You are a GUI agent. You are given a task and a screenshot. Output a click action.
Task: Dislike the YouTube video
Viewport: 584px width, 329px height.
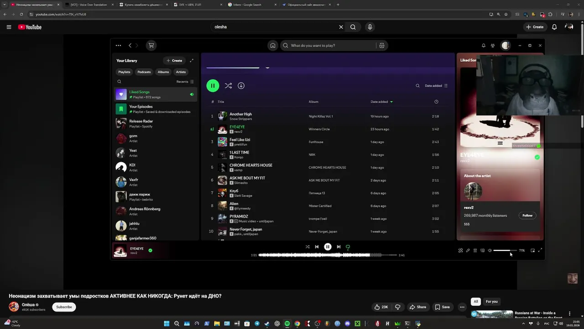[397, 307]
